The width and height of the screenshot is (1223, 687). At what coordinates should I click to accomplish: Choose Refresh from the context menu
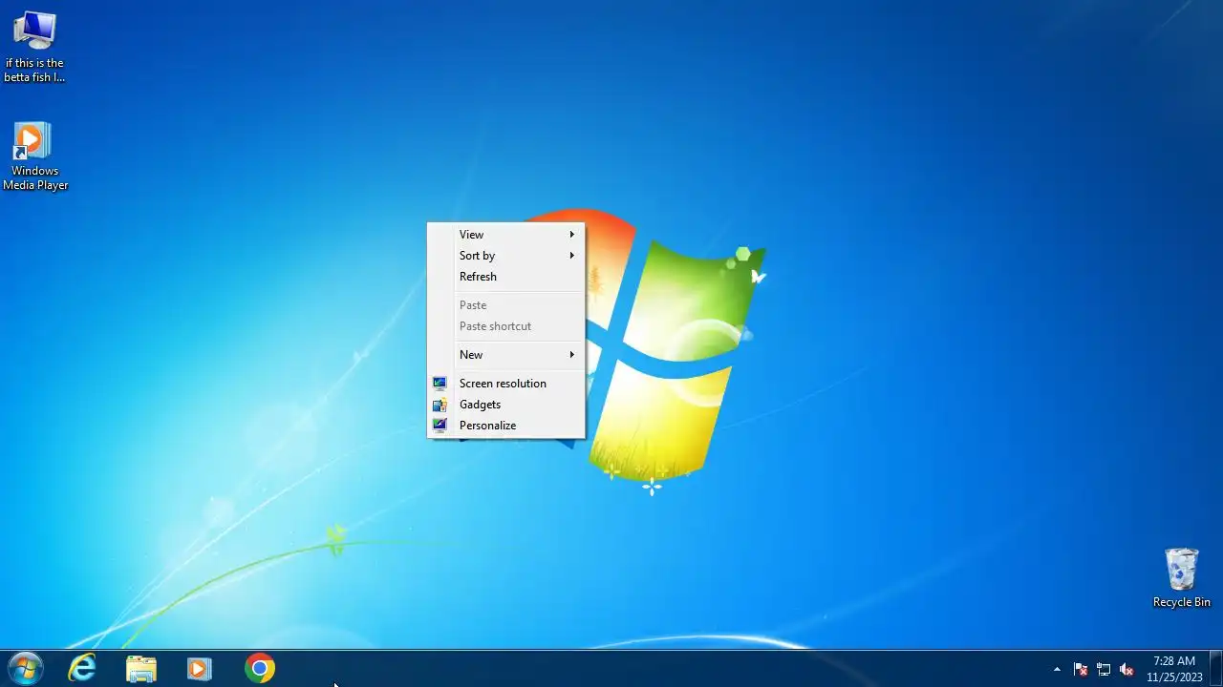(x=505, y=277)
